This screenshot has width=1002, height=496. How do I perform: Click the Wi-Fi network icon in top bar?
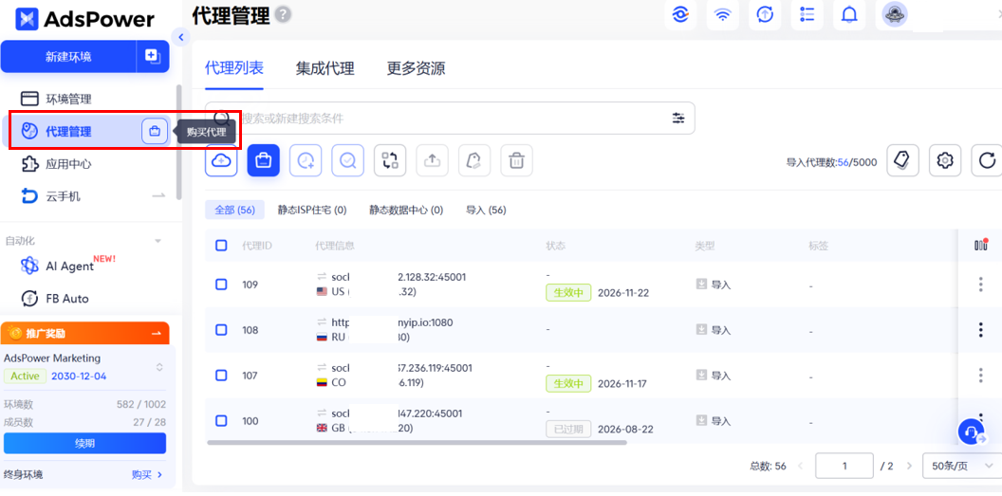click(723, 14)
